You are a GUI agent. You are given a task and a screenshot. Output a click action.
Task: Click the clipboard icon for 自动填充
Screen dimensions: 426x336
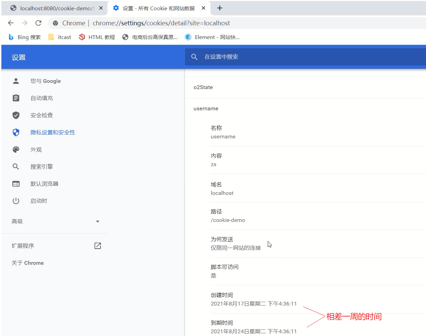pyautogui.click(x=16, y=98)
